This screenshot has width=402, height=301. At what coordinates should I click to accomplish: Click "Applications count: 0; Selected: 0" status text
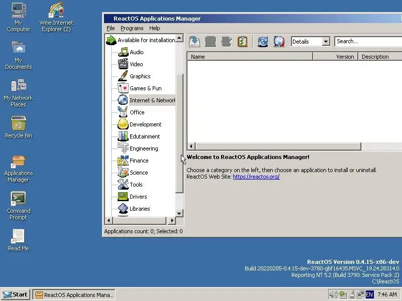tap(143, 231)
